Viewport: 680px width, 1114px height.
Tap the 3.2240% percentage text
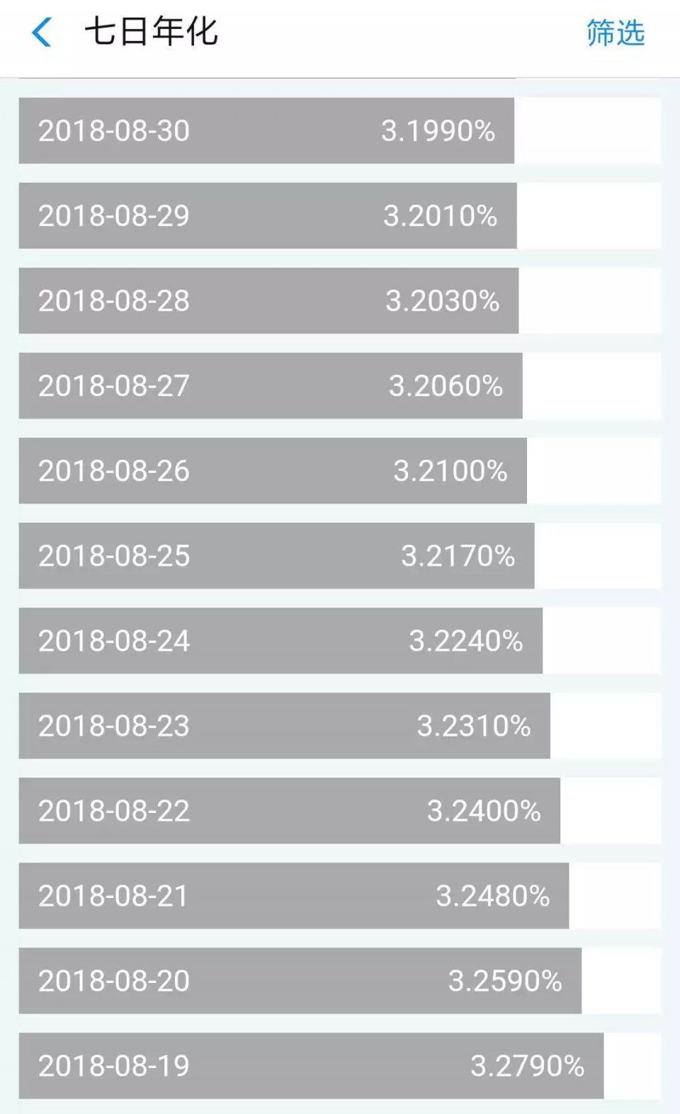pyautogui.click(x=466, y=641)
